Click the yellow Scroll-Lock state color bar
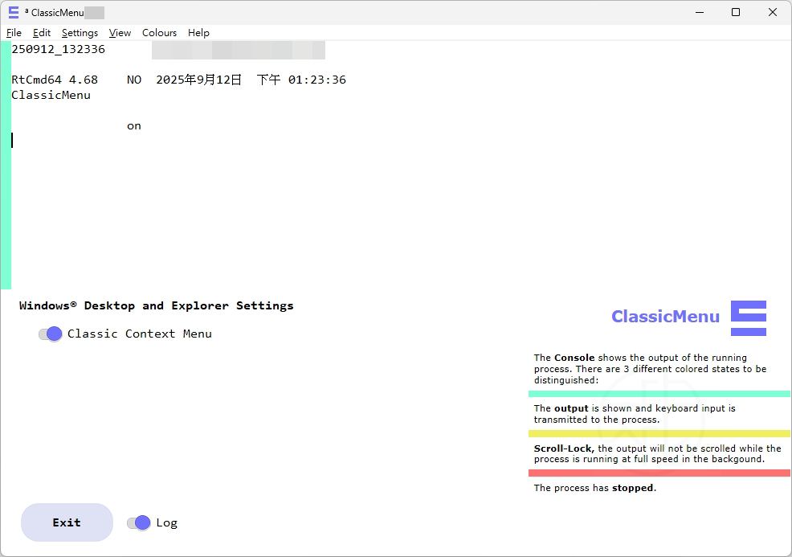This screenshot has width=792, height=557. coord(659,434)
